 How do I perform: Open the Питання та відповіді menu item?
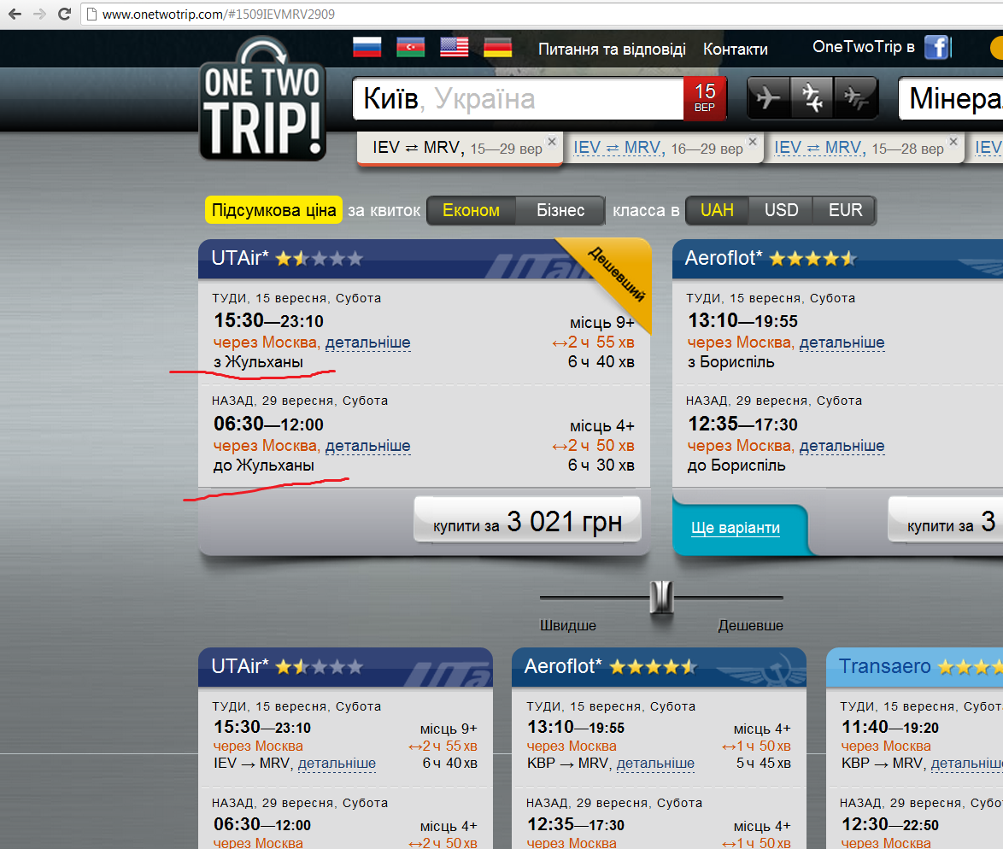click(x=612, y=50)
